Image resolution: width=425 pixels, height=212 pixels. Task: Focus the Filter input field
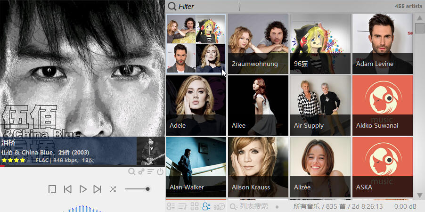pyautogui.click(x=209, y=6)
